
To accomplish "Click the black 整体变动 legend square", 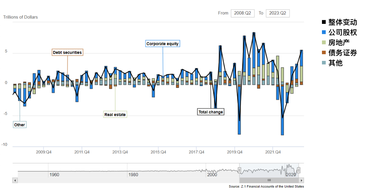I will tap(324, 23).
